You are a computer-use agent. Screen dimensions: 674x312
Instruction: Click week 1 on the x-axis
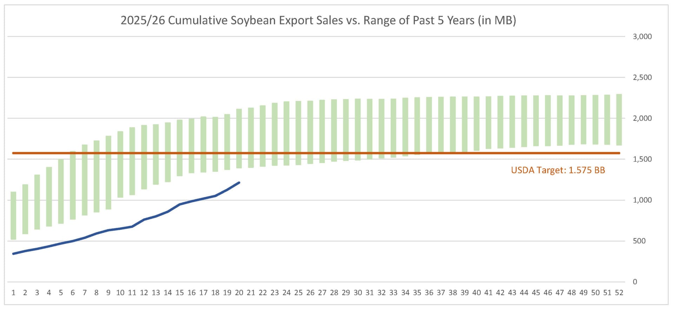coord(13,293)
